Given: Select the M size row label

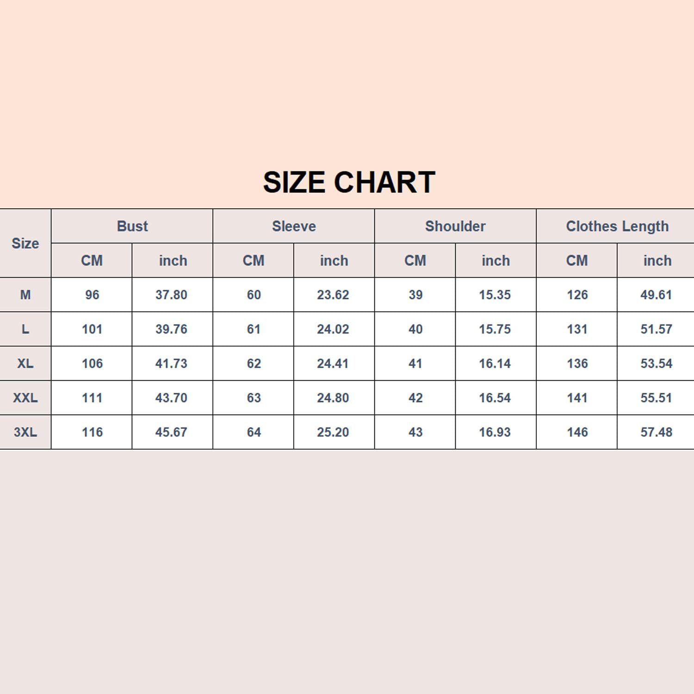Looking at the screenshot, I should click(x=25, y=295).
